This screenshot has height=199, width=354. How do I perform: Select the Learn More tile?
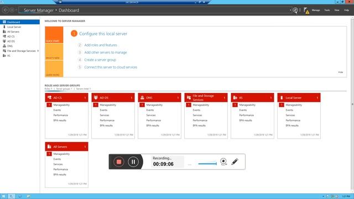coord(54,69)
